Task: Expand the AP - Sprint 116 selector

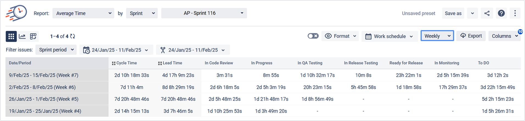Action: coord(204,13)
